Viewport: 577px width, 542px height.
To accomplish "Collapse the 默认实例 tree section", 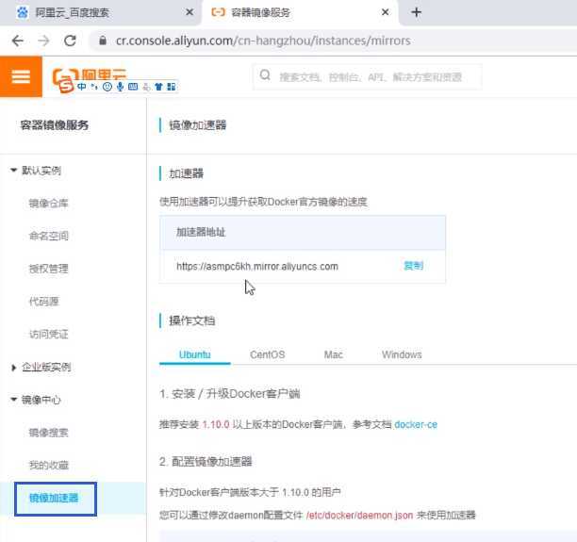I will pyautogui.click(x=13, y=170).
